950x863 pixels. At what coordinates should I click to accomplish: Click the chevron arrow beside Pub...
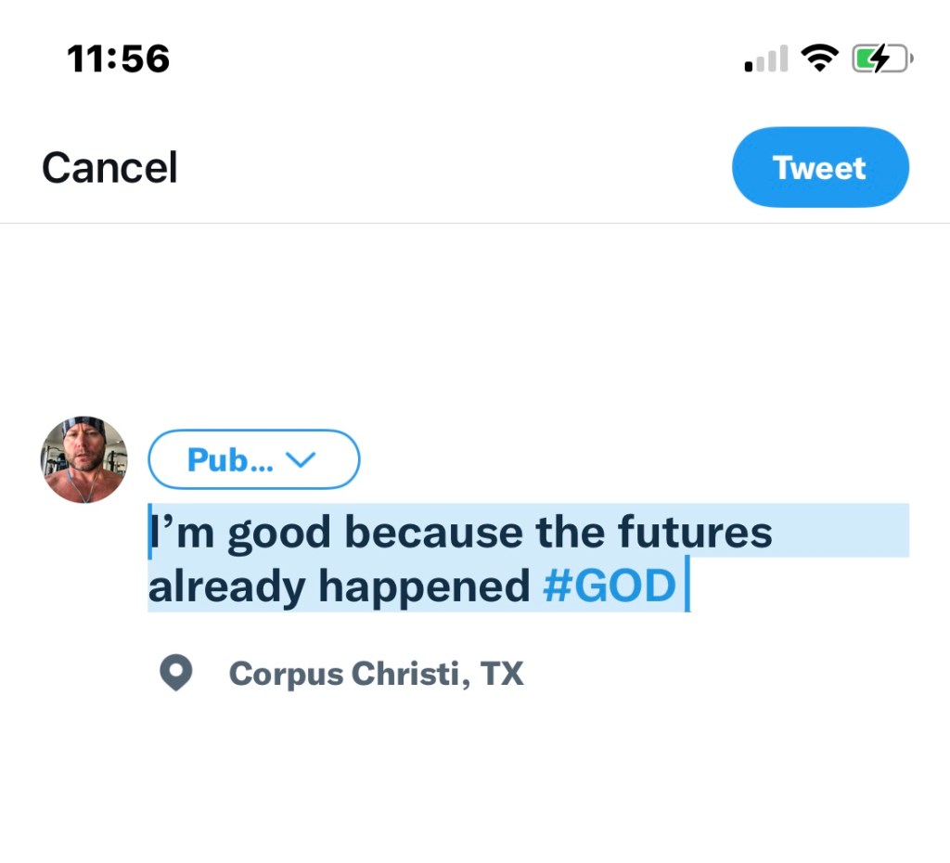coord(302,459)
